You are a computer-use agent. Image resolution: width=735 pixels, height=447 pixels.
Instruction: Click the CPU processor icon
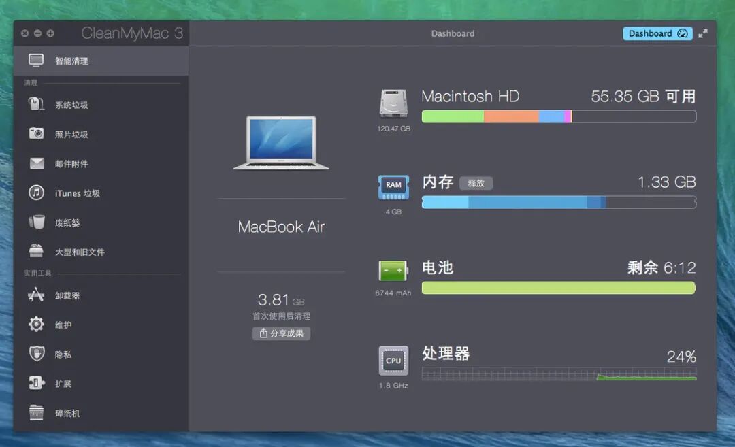pyautogui.click(x=394, y=361)
